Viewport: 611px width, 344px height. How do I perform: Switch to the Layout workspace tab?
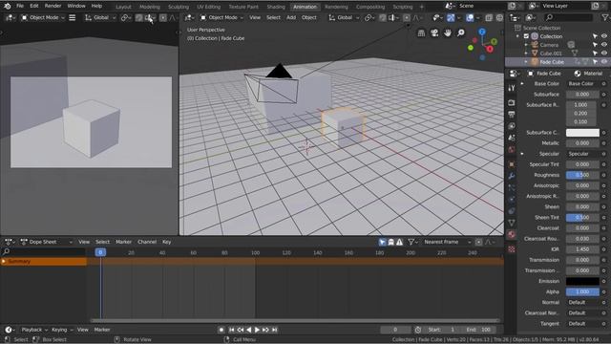(123, 7)
